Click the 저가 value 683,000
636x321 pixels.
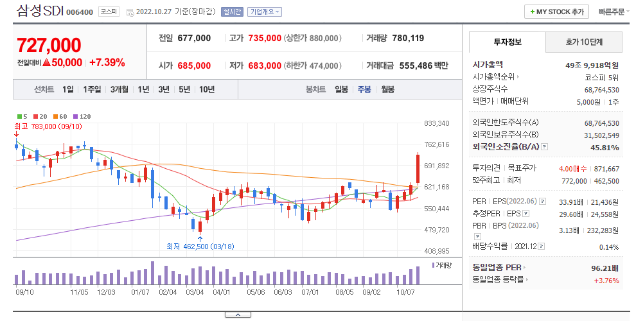265,65
